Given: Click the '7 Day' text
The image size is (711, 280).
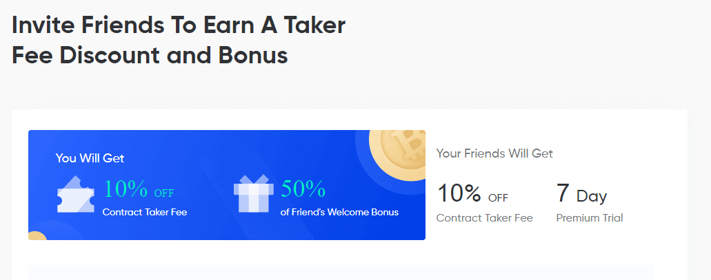Looking at the screenshot, I should pyautogui.click(x=581, y=194).
